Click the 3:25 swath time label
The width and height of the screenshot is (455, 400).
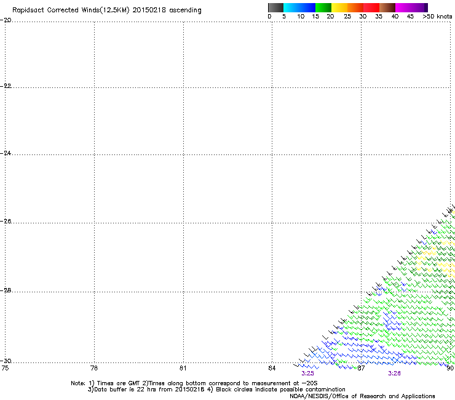307,374
